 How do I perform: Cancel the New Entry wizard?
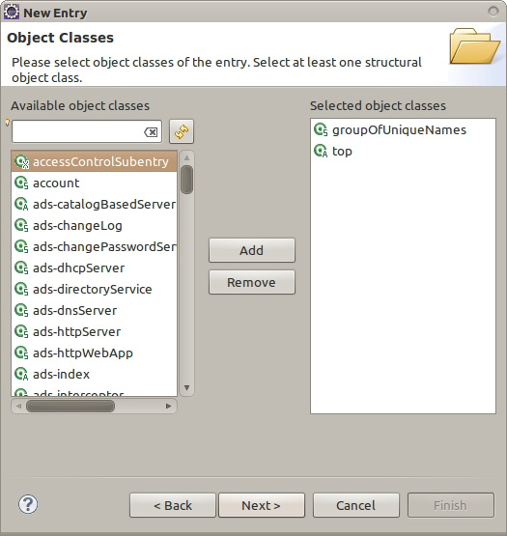pos(356,505)
